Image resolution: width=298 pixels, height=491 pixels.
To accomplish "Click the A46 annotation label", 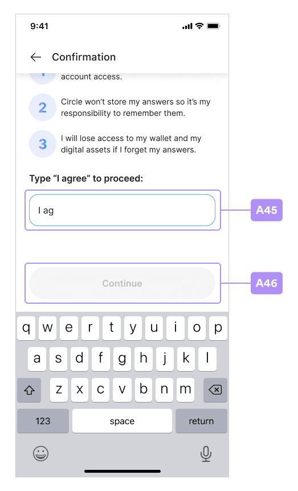I will [x=267, y=283].
